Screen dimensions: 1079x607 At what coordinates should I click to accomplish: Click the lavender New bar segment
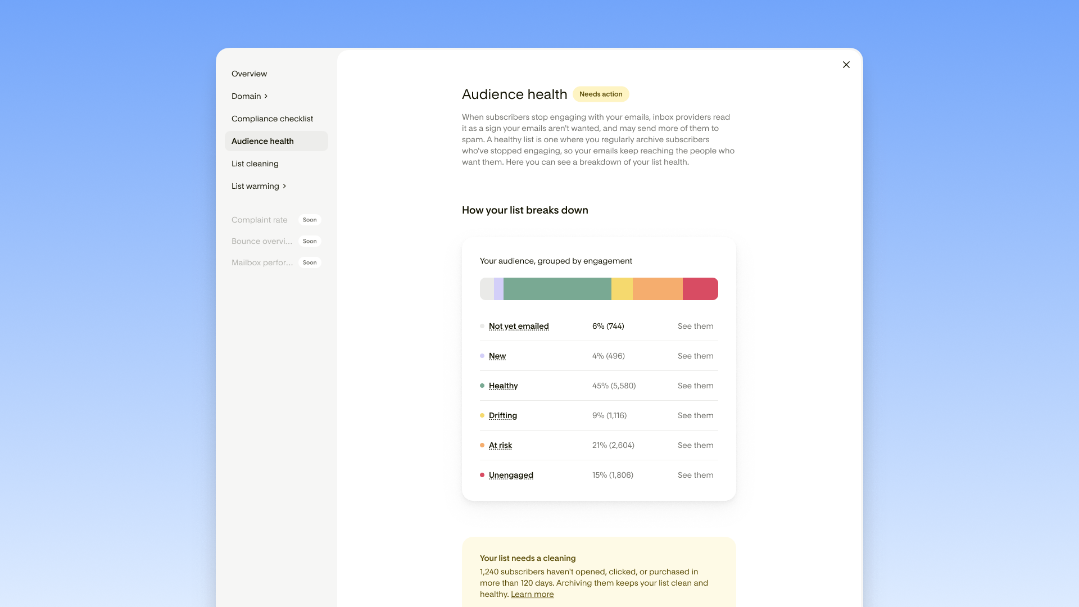(498, 289)
